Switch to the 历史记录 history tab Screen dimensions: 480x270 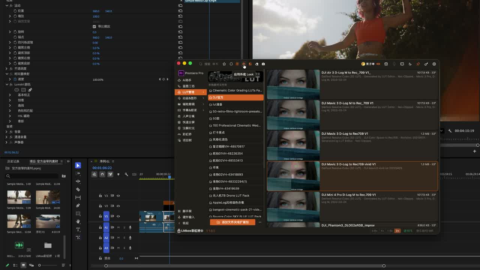tap(13, 161)
